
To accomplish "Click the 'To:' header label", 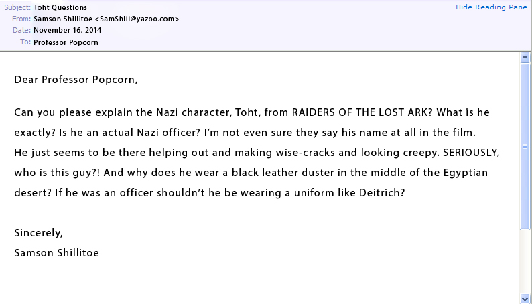I will pyautogui.click(x=25, y=42).
